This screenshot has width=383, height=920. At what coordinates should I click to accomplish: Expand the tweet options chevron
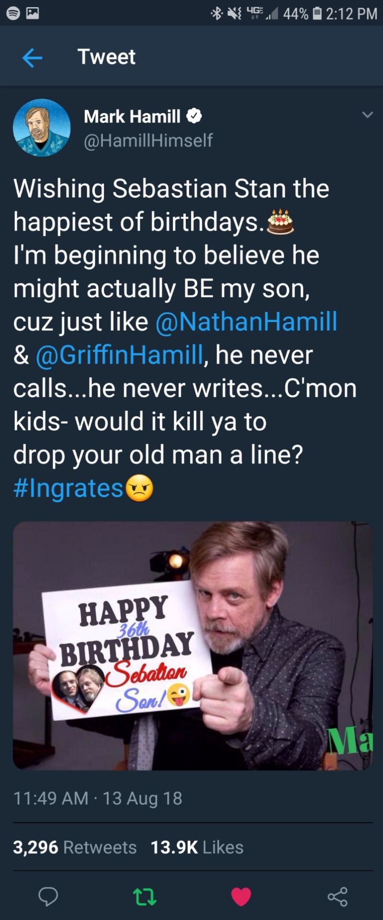click(x=367, y=115)
